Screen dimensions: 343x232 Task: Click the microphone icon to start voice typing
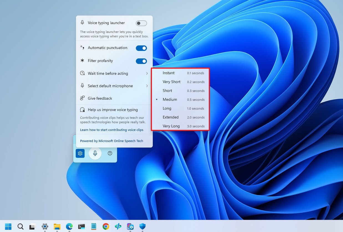pos(95,153)
